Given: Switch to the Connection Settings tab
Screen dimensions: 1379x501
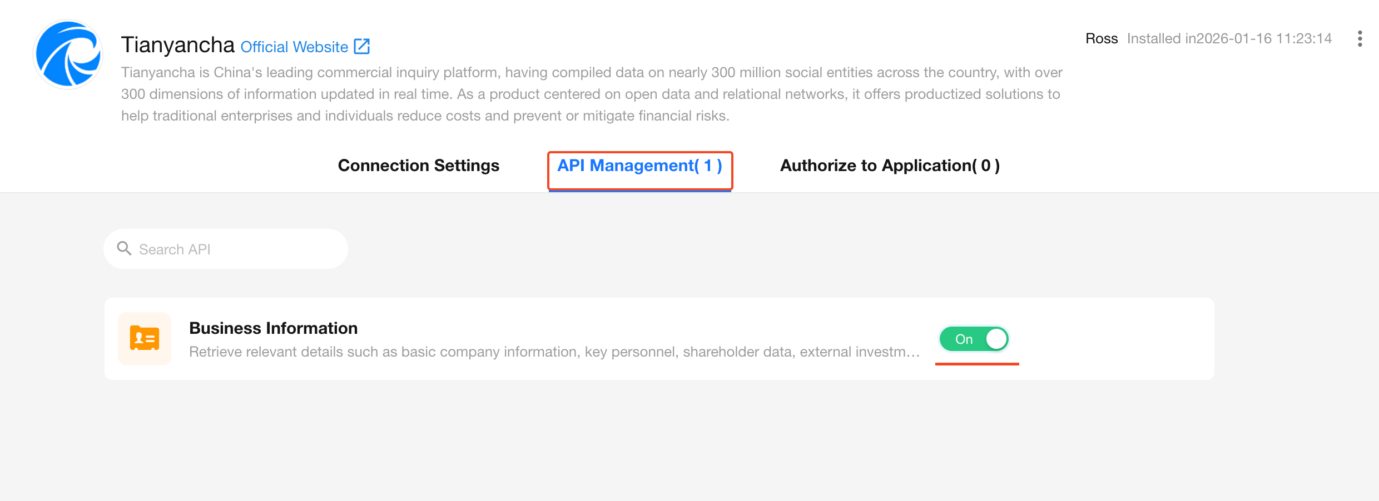Looking at the screenshot, I should pyautogui.click(x=418, y=166).
